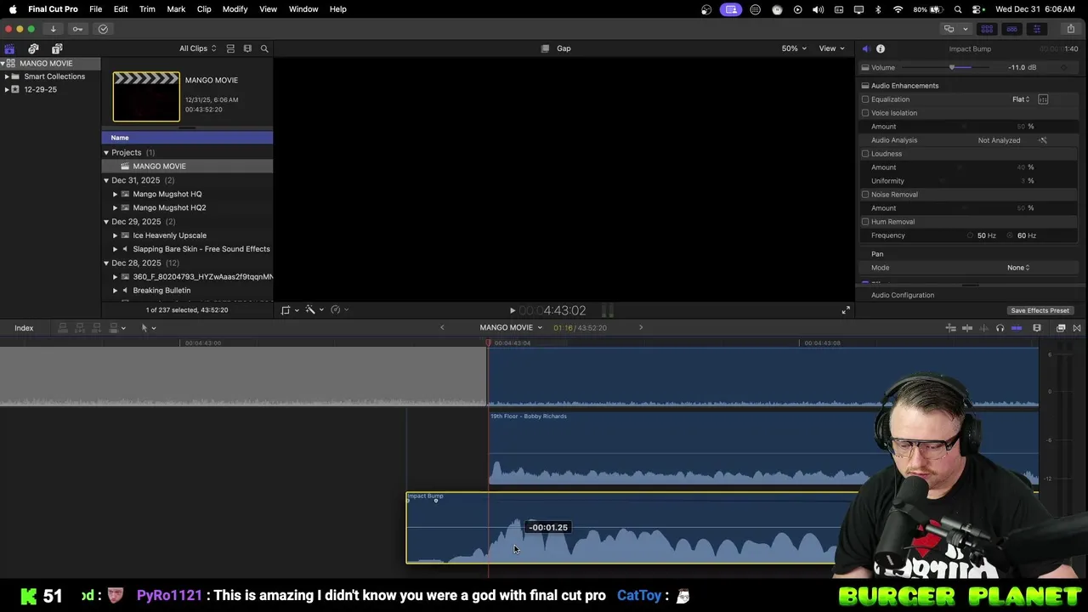Open the Pan Mode None dropdown
1088x612 pixels.
point(1018,268)
